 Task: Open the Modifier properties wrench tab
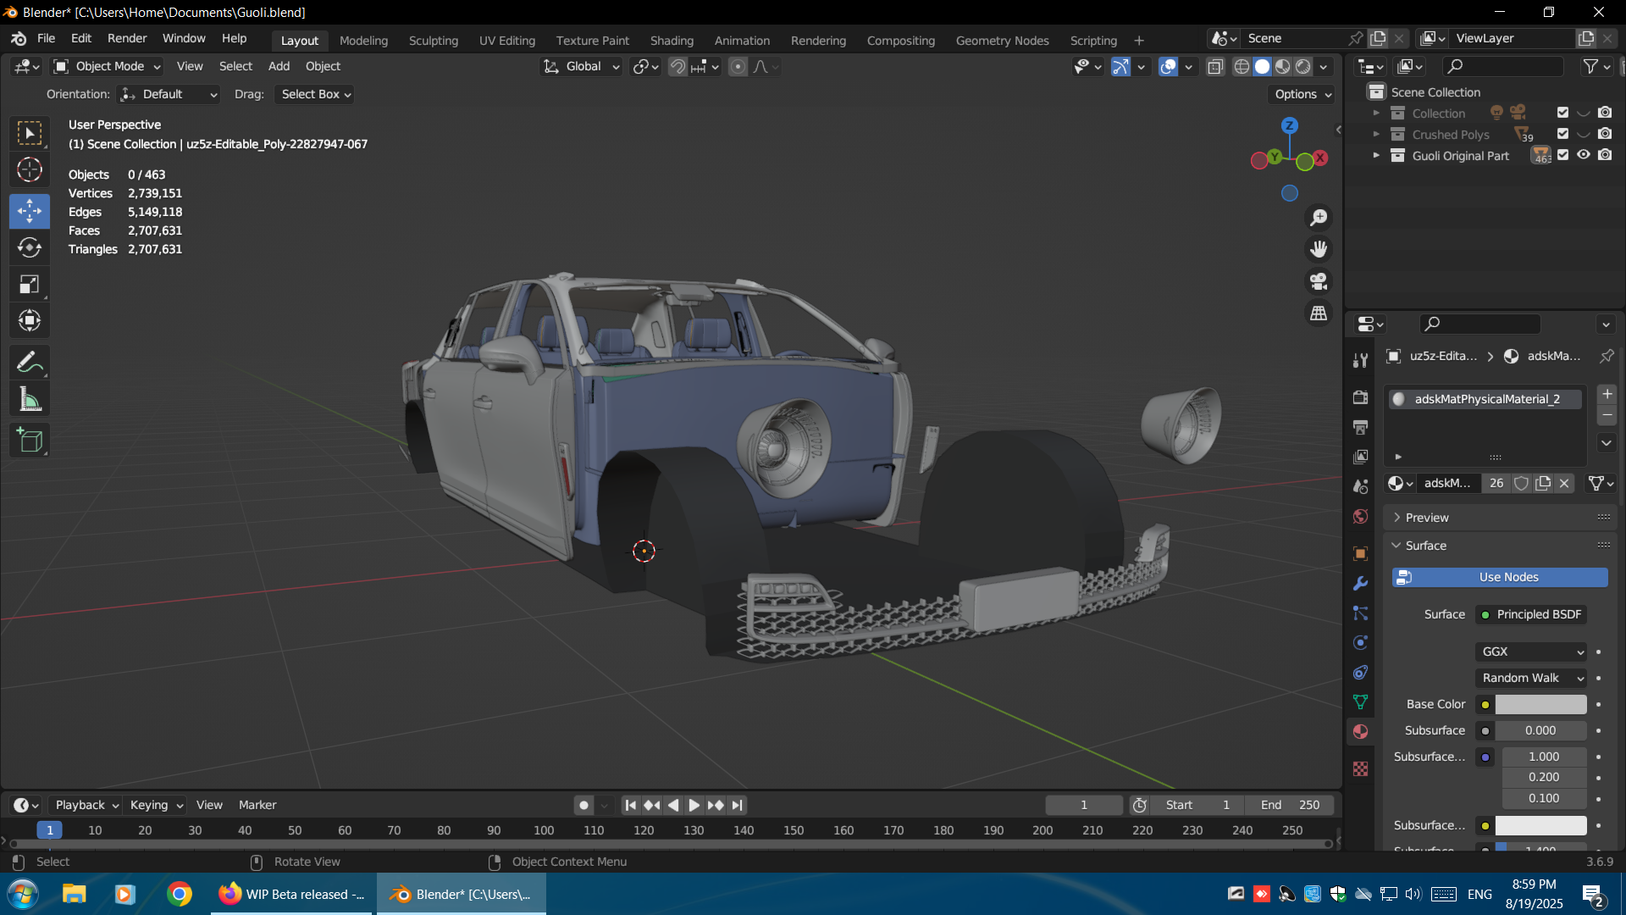[1360, 584]
